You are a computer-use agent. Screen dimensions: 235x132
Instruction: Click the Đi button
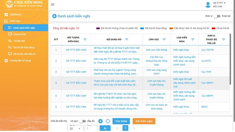click(x=105, y=128)
